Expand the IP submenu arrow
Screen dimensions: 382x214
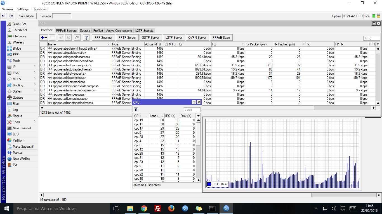pyautogui.click(x=35, y=67)
